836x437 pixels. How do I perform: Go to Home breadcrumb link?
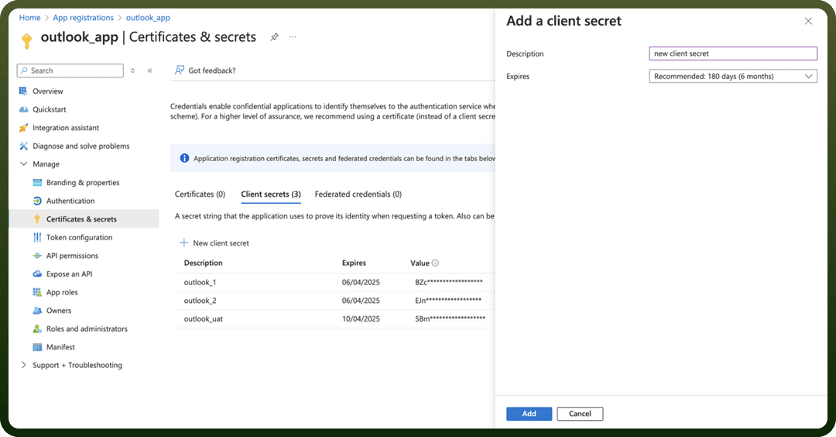tap(30, 18)
